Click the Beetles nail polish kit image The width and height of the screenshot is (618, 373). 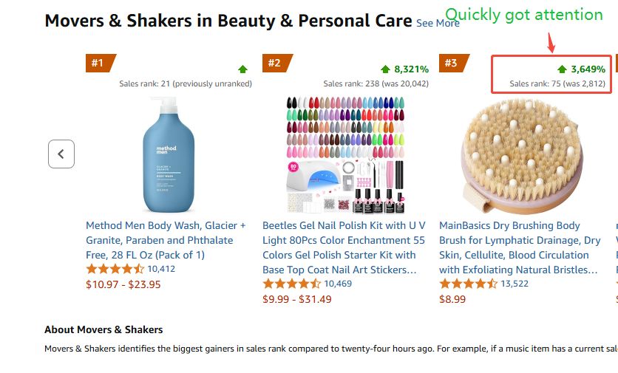click(345, 154)
